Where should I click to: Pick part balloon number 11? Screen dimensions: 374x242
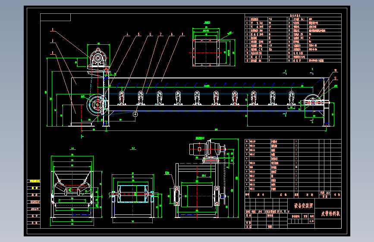tap(335, 78)
